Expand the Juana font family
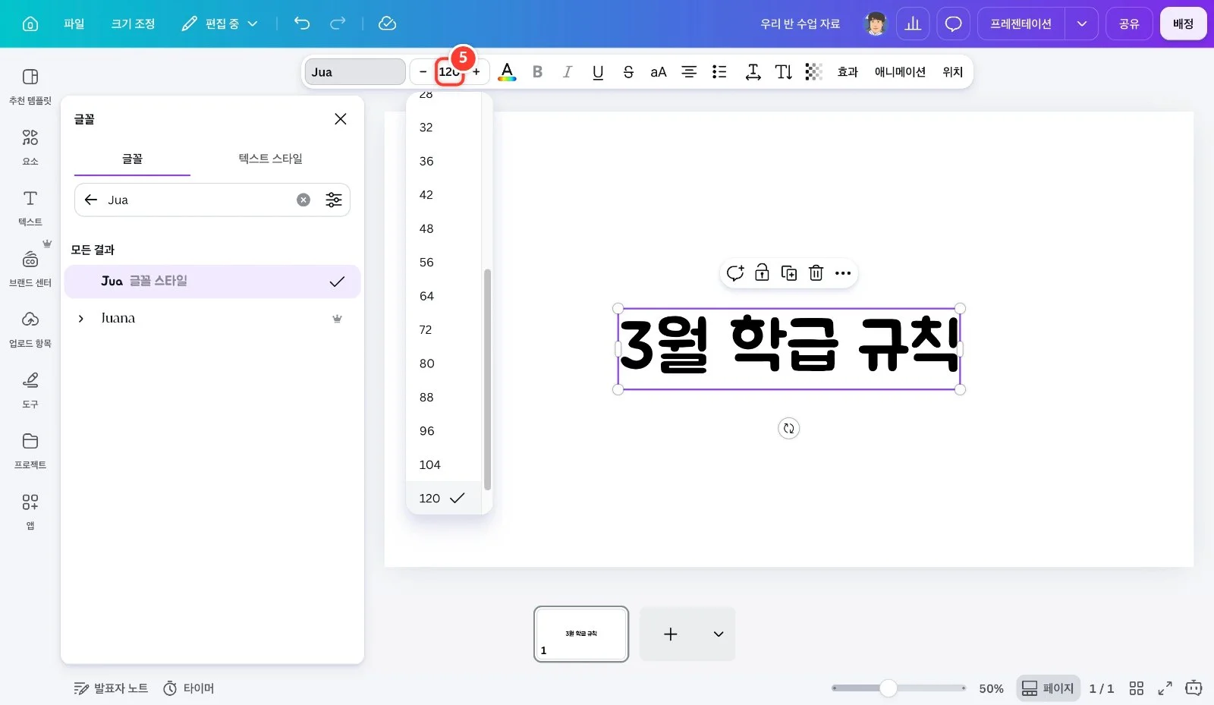 (81, 319)
